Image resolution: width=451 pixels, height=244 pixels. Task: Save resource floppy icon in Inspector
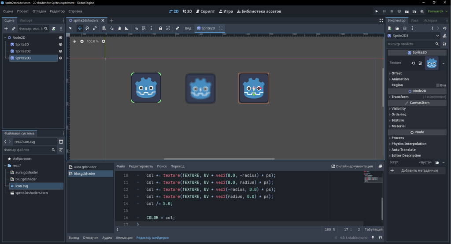(405, 28)
